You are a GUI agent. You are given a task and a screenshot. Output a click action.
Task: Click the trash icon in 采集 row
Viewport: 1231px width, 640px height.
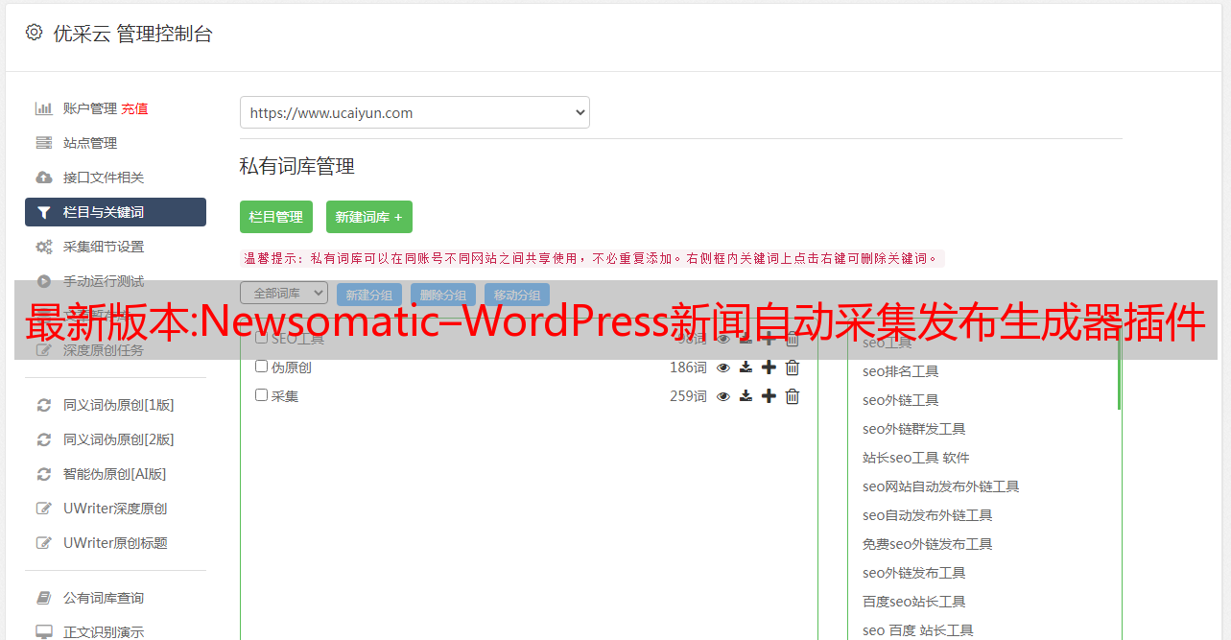[x=793, y=396]
